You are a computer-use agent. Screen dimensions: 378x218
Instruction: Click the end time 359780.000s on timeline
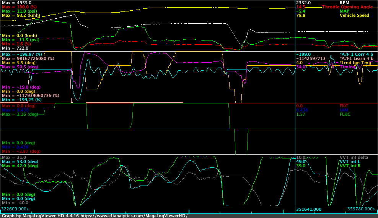[x=362, y=209]
